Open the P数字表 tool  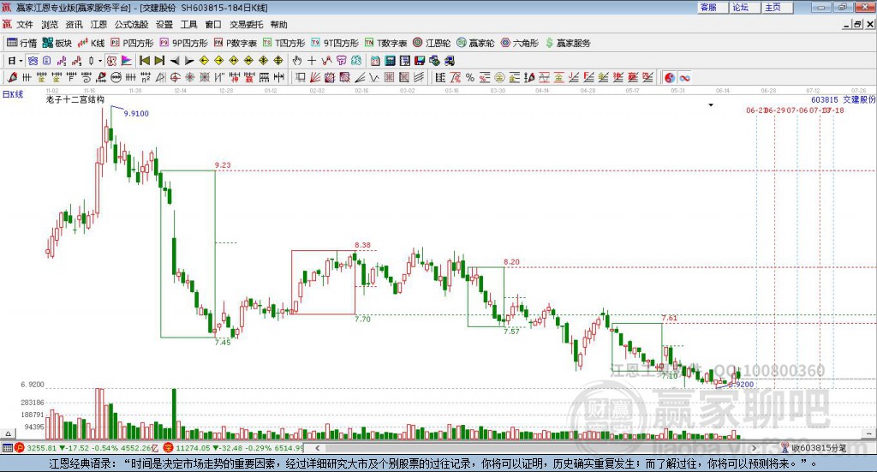[235, 43]
